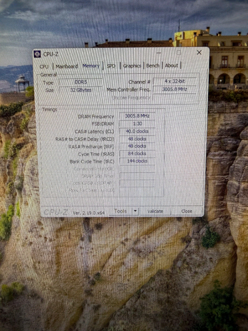Click the Tools button

pos(120,211)
